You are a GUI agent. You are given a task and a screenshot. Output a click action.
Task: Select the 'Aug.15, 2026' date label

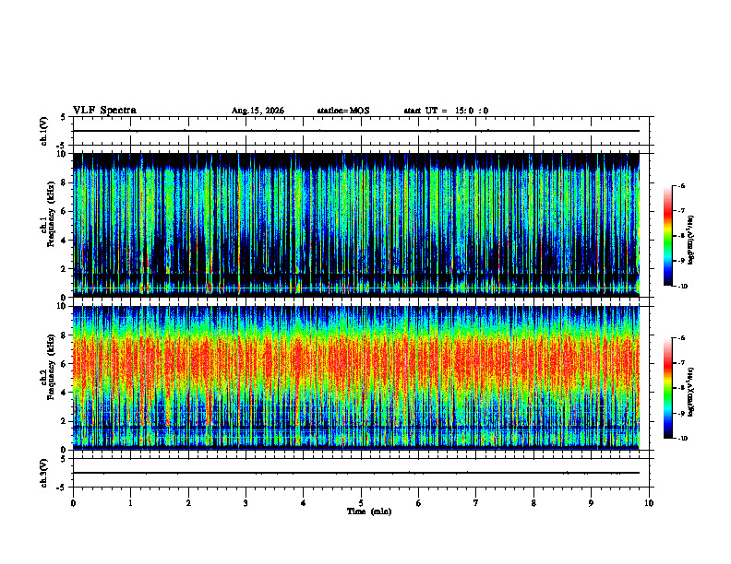(258, 111)
